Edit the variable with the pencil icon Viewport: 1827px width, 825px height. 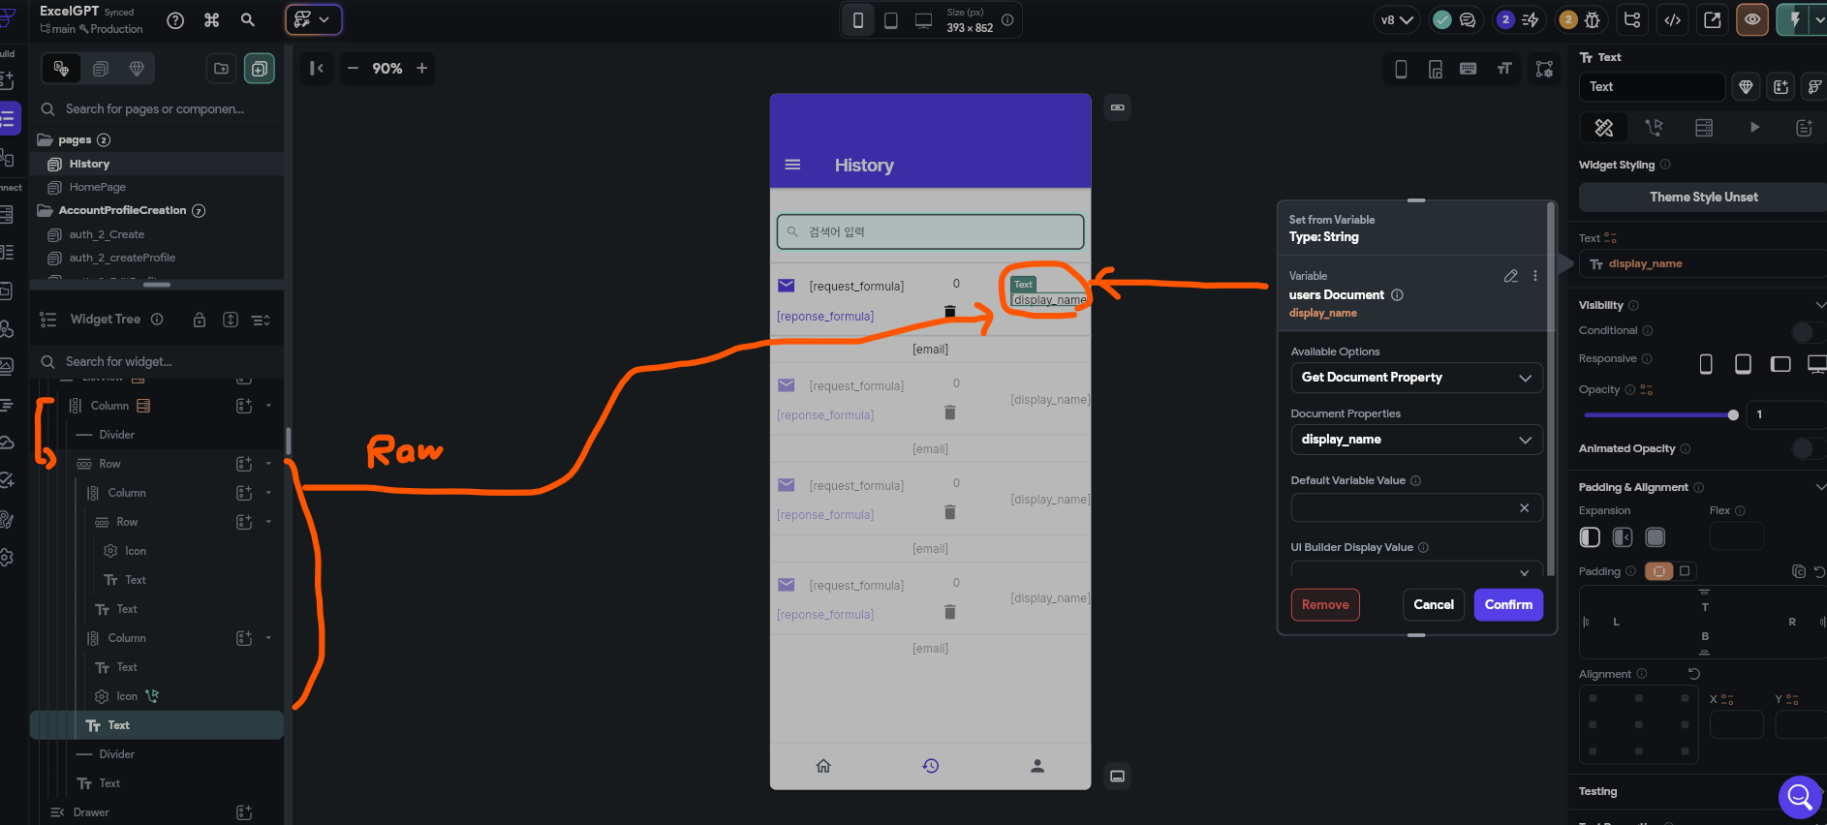[1510, 276]
